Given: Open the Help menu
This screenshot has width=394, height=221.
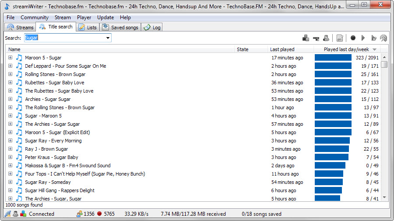Looking at the screenshot, I should pyautogui.click(x=125, y=17).
